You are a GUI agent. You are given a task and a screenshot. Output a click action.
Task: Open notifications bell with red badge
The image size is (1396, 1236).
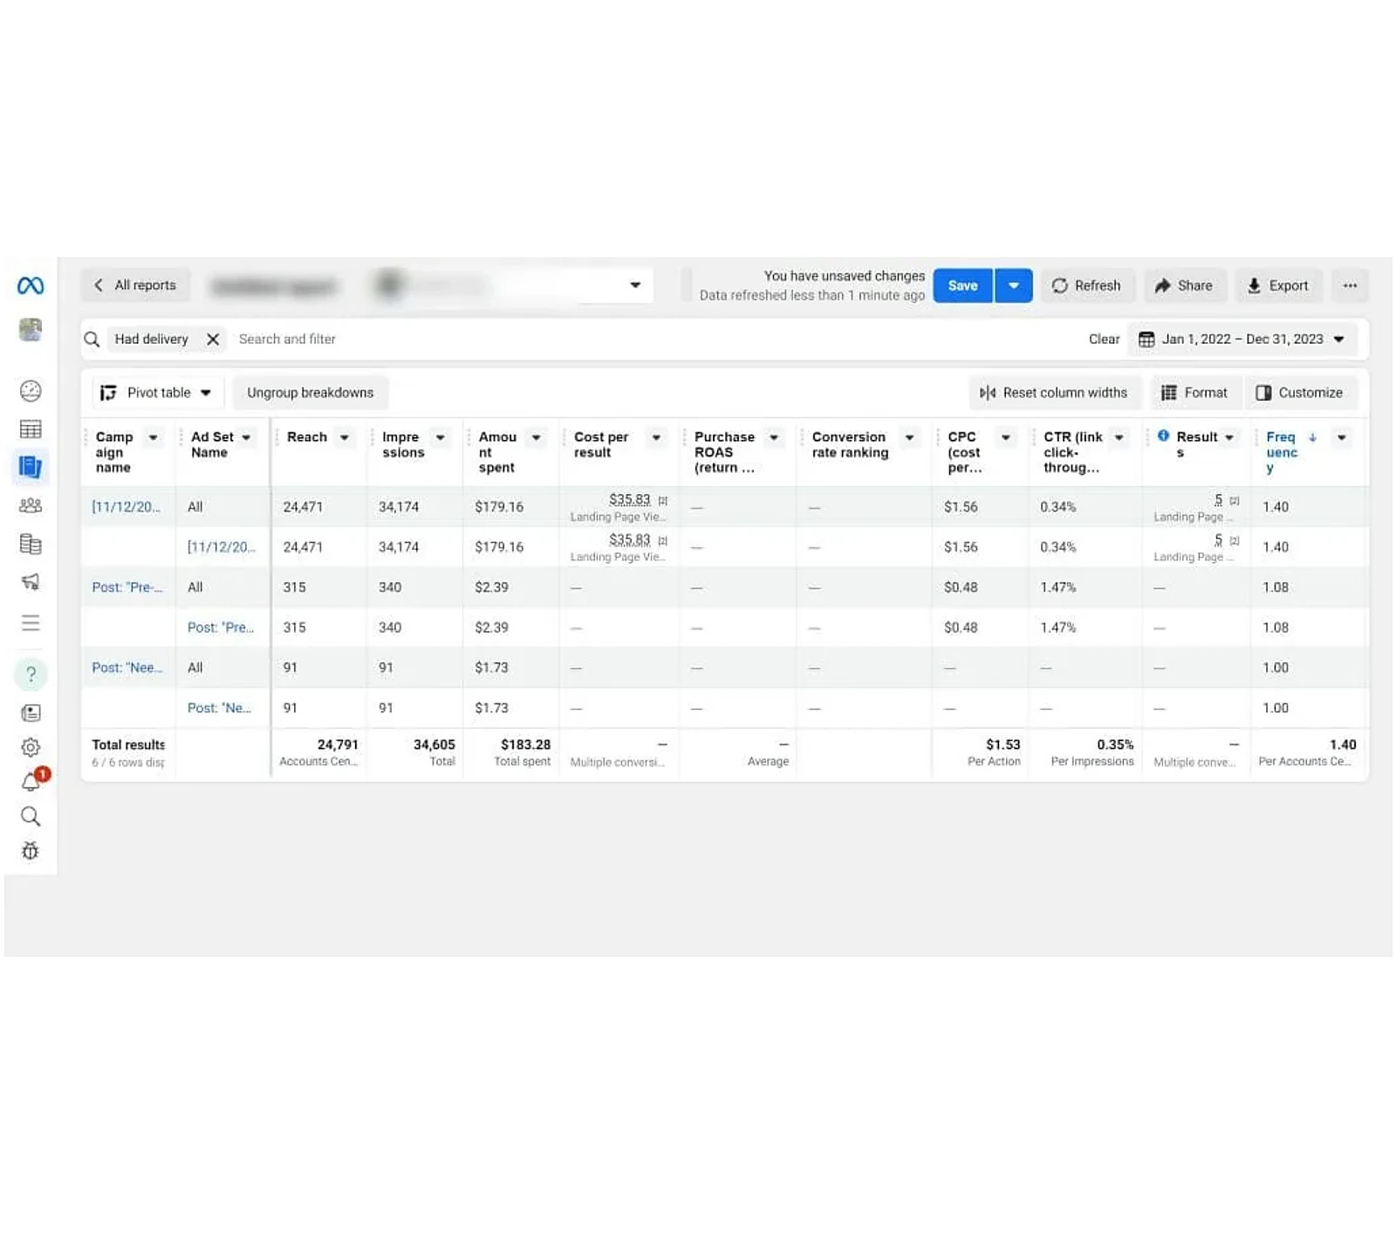coord(32,780)
